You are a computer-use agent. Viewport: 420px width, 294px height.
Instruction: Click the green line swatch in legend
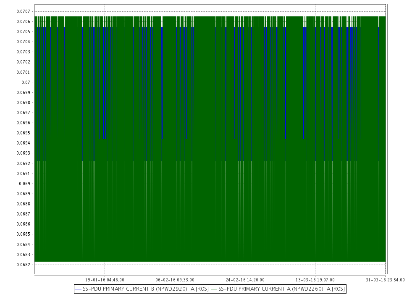[214, 289]
